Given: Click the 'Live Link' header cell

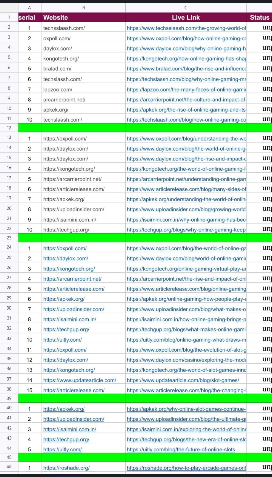Looking at the screenshot, I should click(186, 17).
